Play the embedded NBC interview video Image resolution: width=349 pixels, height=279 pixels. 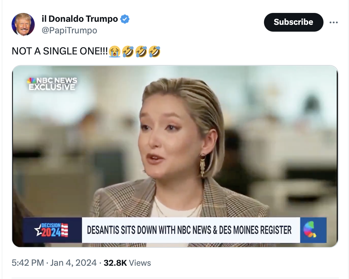[175, 156]
